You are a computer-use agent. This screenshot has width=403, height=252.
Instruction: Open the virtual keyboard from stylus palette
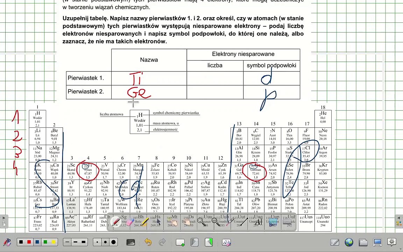(x=287, y=222)
